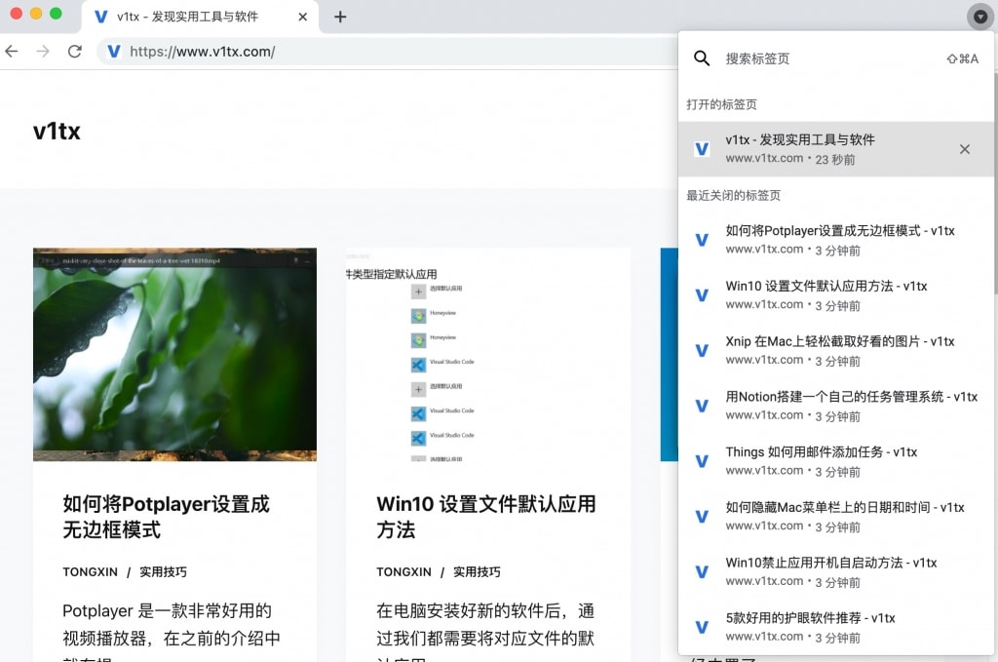Click favicon of the Xnip closed tab row
This screenshot has height=662, width=998.
click(x=702, y=351)
